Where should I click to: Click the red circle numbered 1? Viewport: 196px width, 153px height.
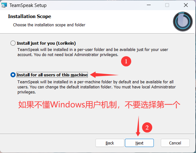(126, 62)
